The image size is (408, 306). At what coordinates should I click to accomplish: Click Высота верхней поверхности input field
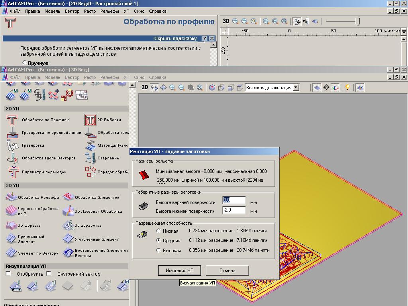234,200
